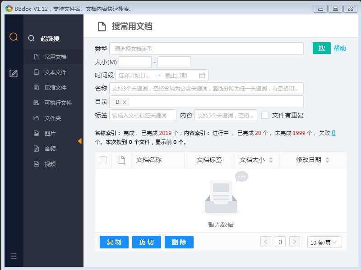Sort by 文档大小 column arrows
The width and height of the screenshot is (361, 270).
271,160
